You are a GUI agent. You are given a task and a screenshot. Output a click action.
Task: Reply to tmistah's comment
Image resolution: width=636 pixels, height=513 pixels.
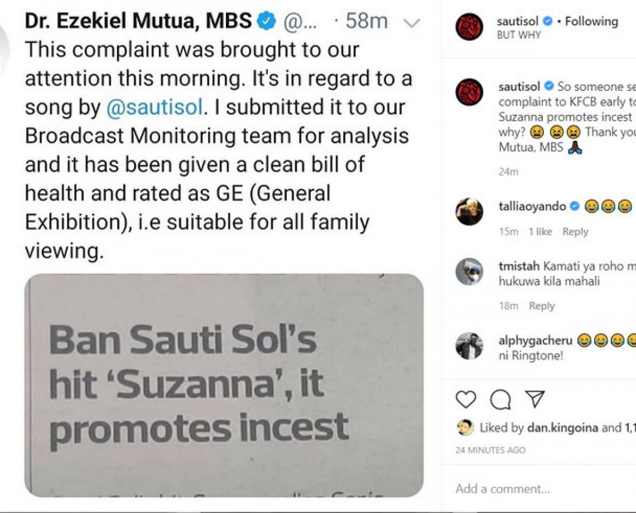(542, 306)
